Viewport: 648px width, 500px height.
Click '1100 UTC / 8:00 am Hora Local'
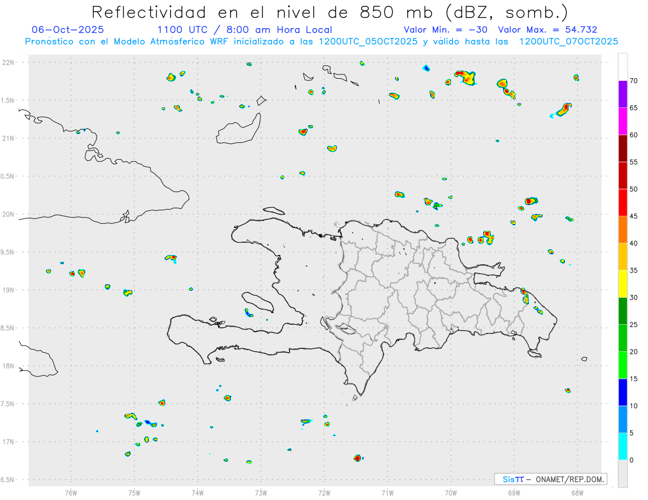coord(245,30)
